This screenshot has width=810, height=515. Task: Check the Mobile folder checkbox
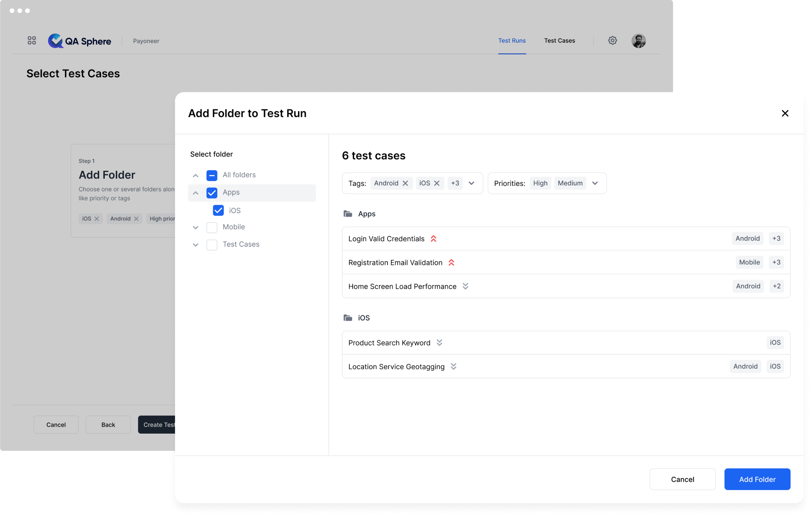click(212, 227)
